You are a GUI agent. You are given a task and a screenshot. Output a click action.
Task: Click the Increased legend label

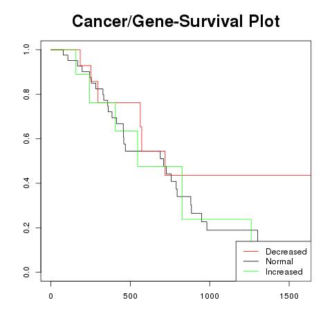(x=284, y=272)
